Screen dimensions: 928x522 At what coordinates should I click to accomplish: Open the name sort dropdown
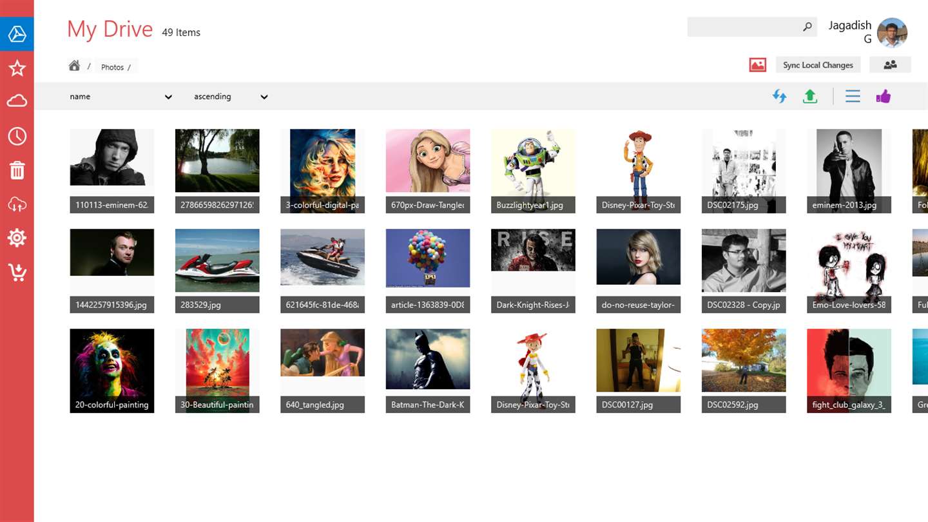(121, 97)
